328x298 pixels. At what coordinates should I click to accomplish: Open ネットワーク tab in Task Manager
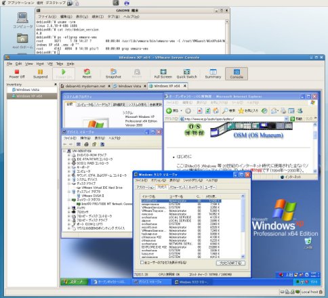[195, 187]
